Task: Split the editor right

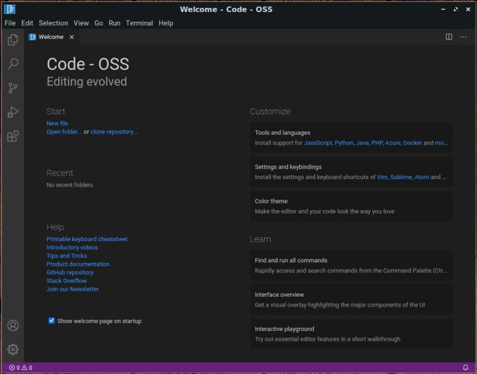Action: pos(449,37)
